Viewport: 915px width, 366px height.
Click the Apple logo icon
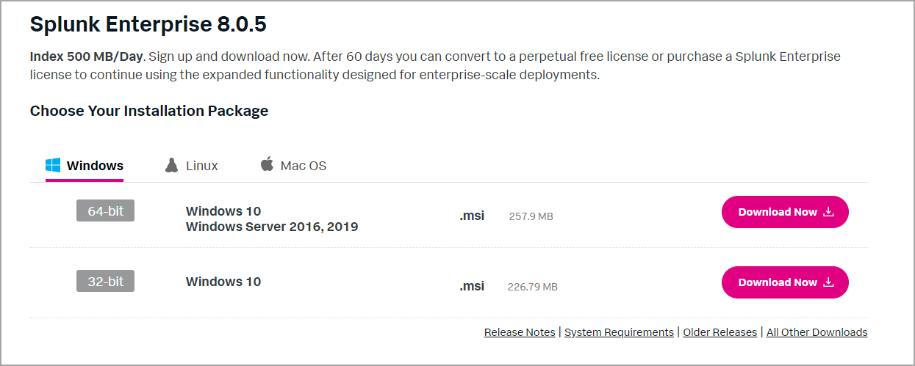267,164
